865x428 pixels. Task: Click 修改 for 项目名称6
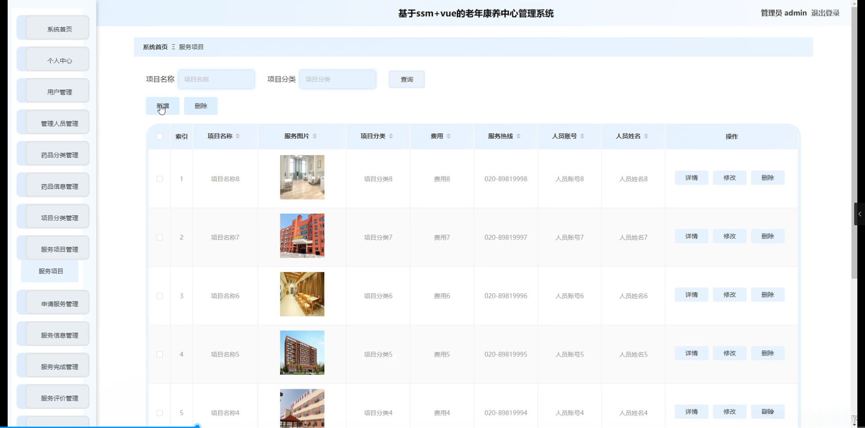tap(729, 295)
